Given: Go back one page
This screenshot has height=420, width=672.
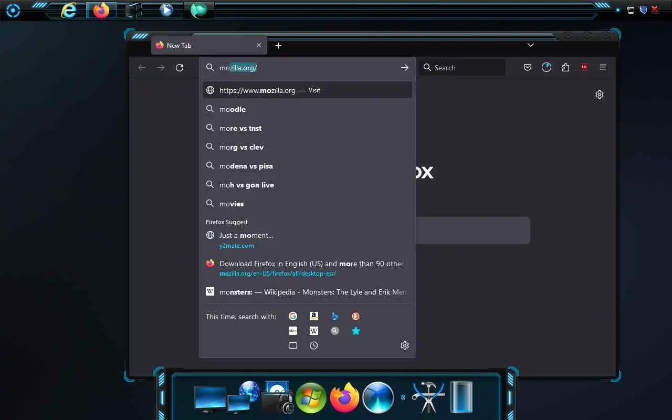Looking at the screenshot, I should tap(142, 68).
